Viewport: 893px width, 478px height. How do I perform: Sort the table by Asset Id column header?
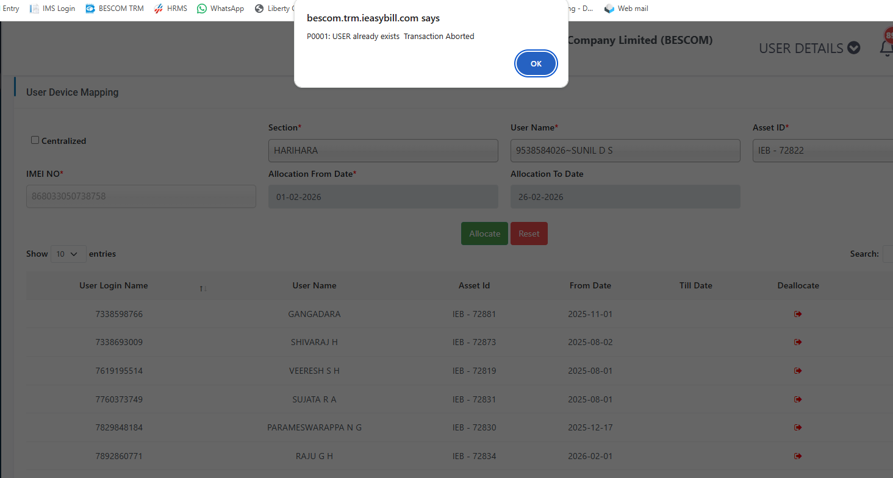[474, 285]
